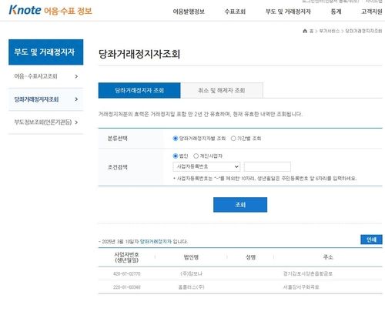Image resolution: width=385 pixels, height=315 pixels.
Task: Click address 서울강서구화곡로
Action: (x=301, y=287)
